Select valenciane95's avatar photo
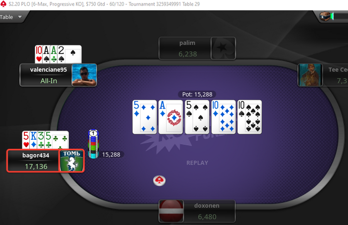The image size is (348, 225). point(84,75)
